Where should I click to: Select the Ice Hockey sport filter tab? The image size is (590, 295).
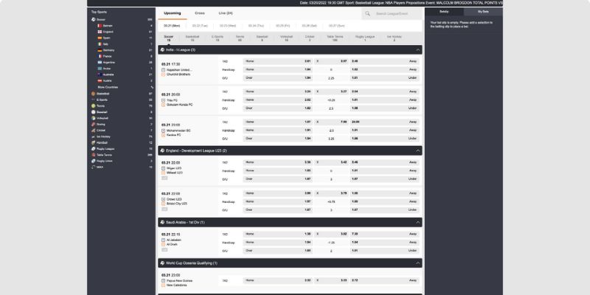pos(395,38)
